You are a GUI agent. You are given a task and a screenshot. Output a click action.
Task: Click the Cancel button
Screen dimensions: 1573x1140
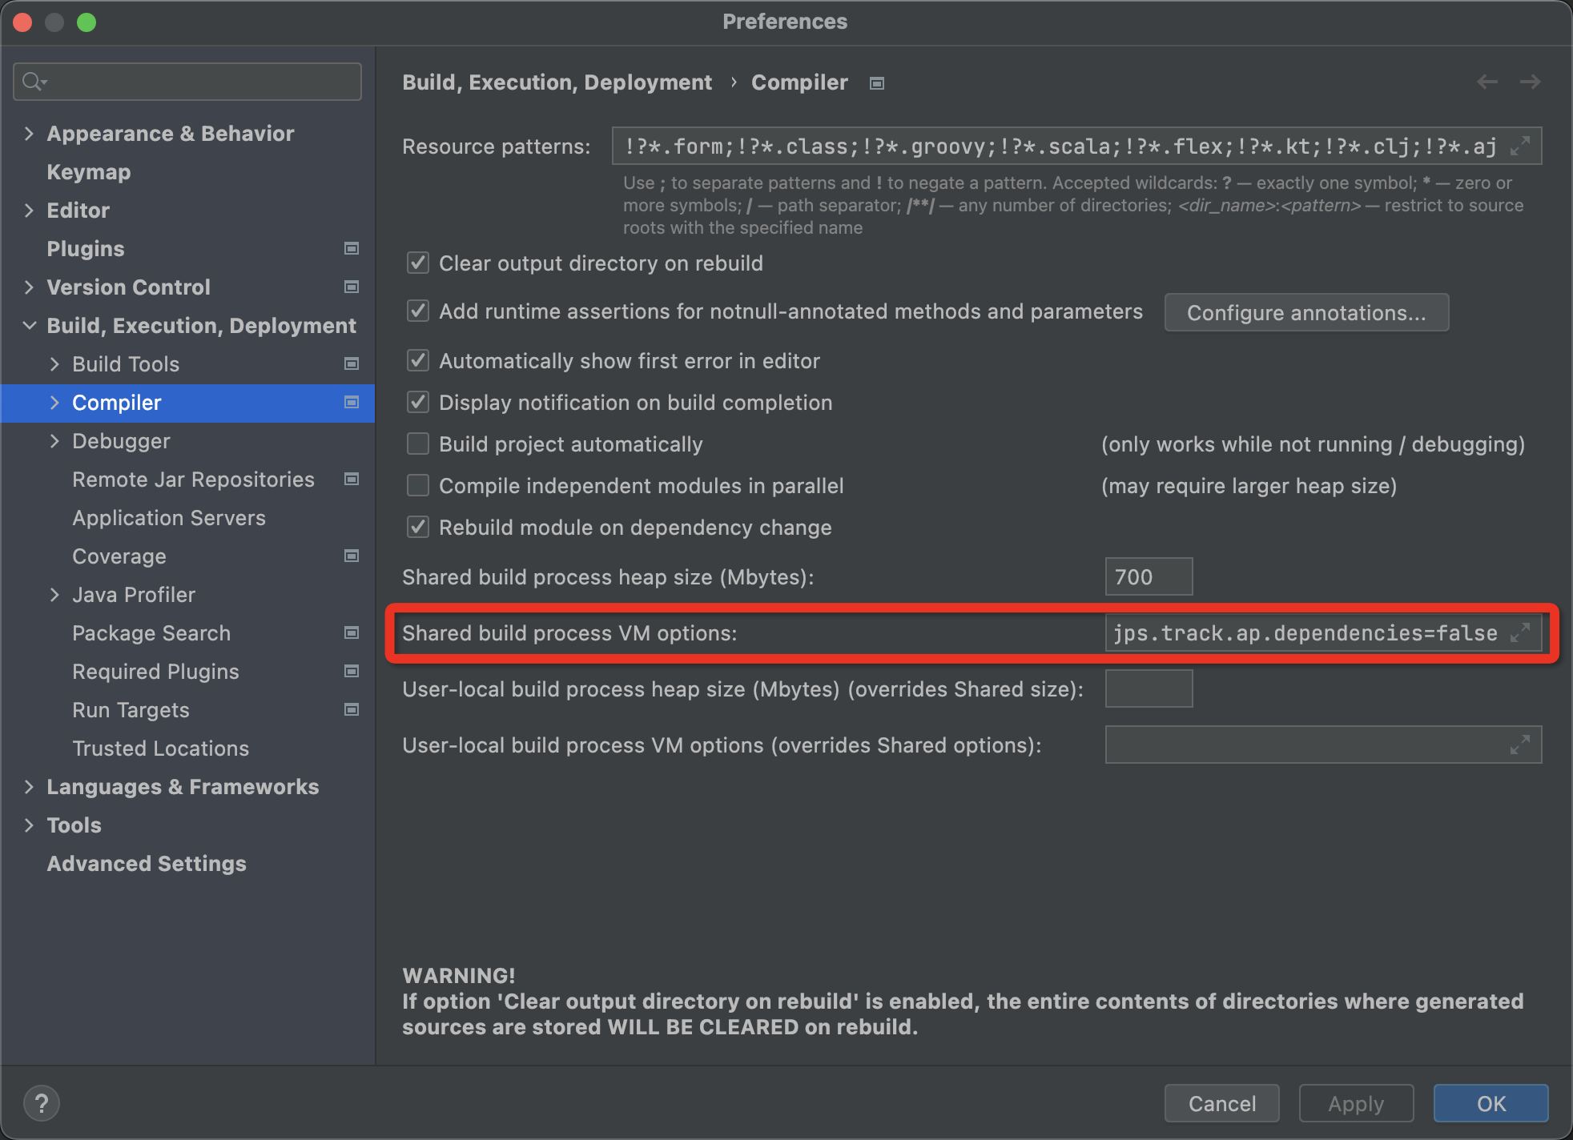pyautogui.click(x=1221, y=1103)
